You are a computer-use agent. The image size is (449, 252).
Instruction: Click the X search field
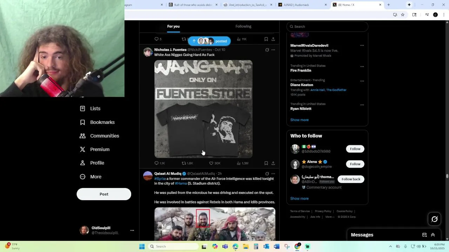(x=327, y=27)
